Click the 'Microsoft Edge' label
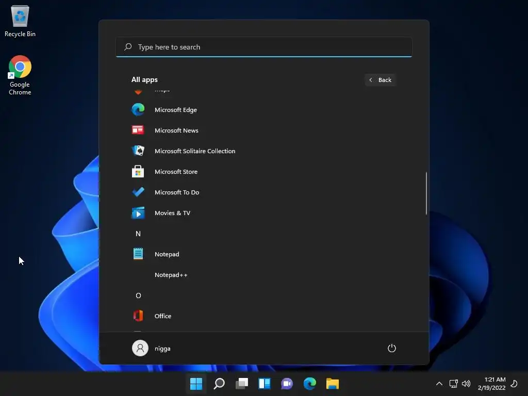 [176, 110]
